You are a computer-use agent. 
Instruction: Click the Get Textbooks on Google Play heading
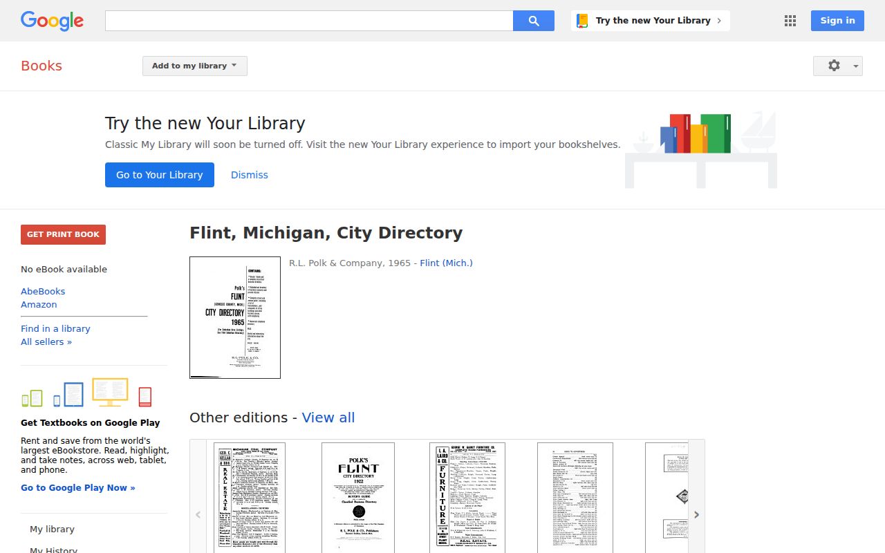(x=91, y=422)
